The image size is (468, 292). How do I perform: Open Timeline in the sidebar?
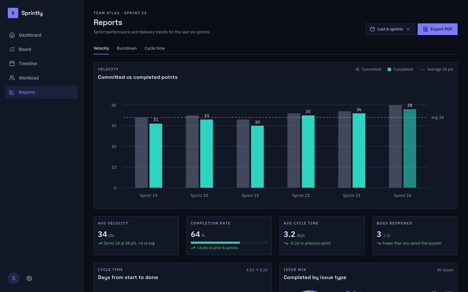click(x=42, y=64)
